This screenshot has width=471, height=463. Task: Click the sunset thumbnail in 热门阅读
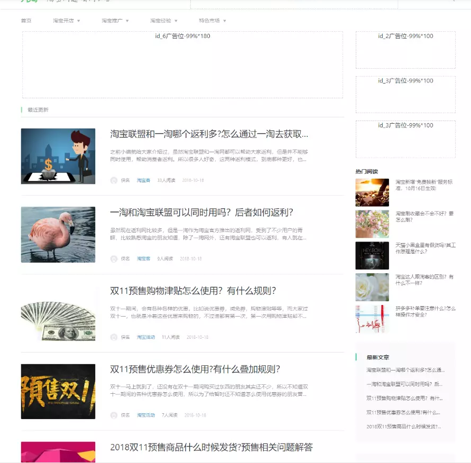372,192
